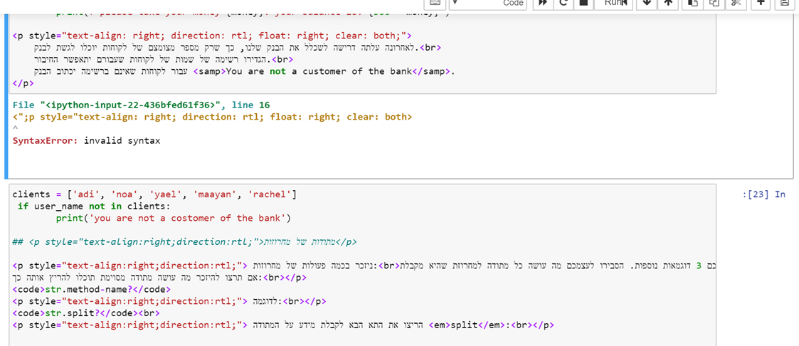Image resolution: width=799 pixels, height=346 pixels.
Task: Restart kernel and run all cells
Action: pyautogui.click(x=543, y=3)
